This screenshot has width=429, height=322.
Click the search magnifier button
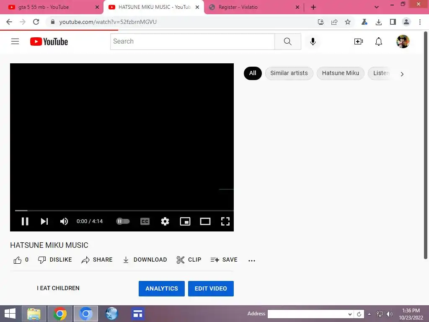tap(287, 42)
